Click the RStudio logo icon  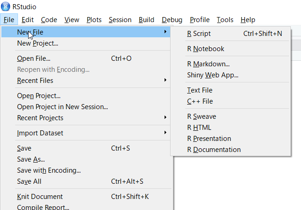coord(6,6)
